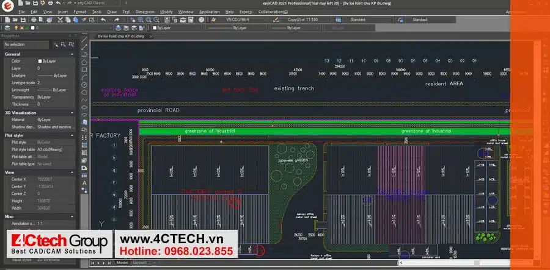The height and width of the screenshot is (270, 550).
Task: Switch to the Model tab
Action: (122, 262)
